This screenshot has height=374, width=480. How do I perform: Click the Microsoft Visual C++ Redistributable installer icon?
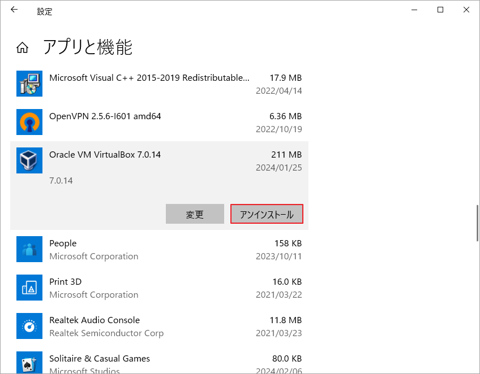pos(29,84)
